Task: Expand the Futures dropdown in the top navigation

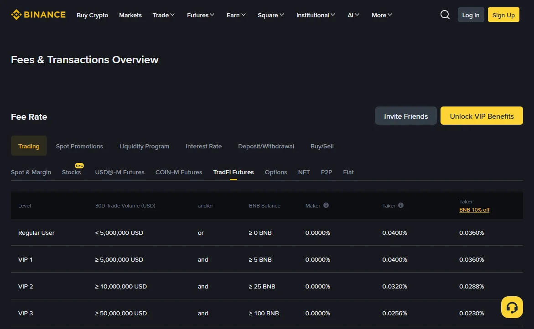Action: [x=201, y=15]
